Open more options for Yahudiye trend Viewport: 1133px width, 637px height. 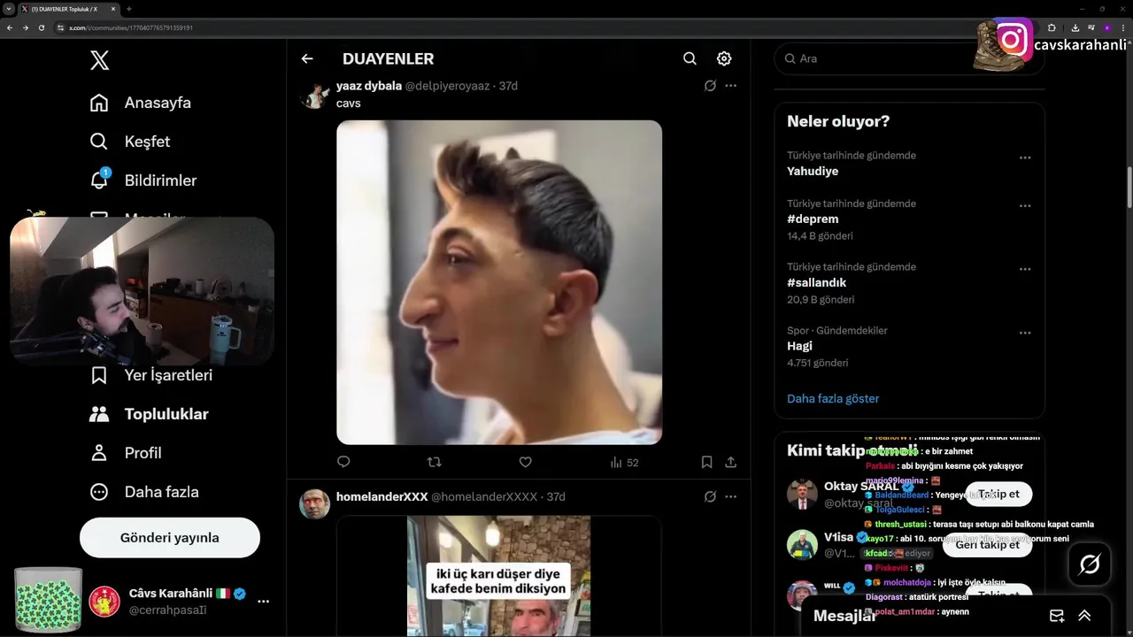click(1025, 157)
